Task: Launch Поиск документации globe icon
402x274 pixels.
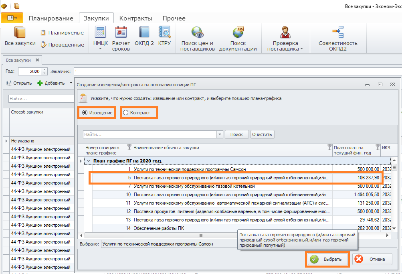Action: pos(238,32)
